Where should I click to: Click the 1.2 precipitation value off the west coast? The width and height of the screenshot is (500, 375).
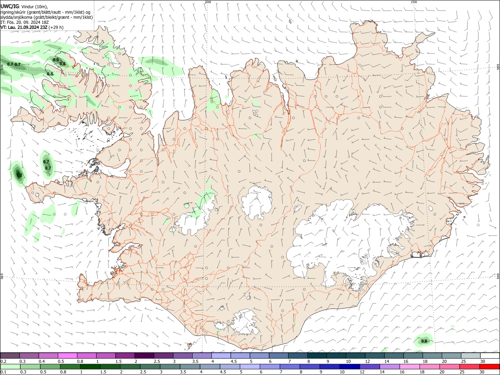(x=19, y=175)
